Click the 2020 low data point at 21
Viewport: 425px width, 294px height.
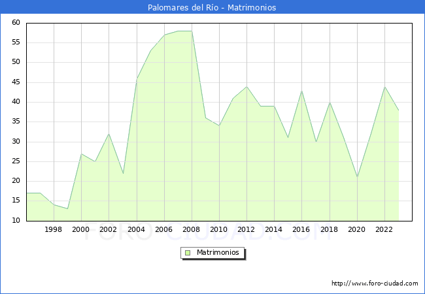pos(357,177)
